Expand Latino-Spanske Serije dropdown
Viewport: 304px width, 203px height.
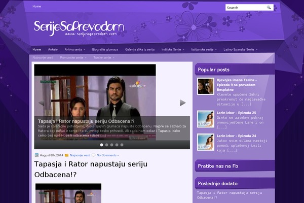(x=240, y=50)
